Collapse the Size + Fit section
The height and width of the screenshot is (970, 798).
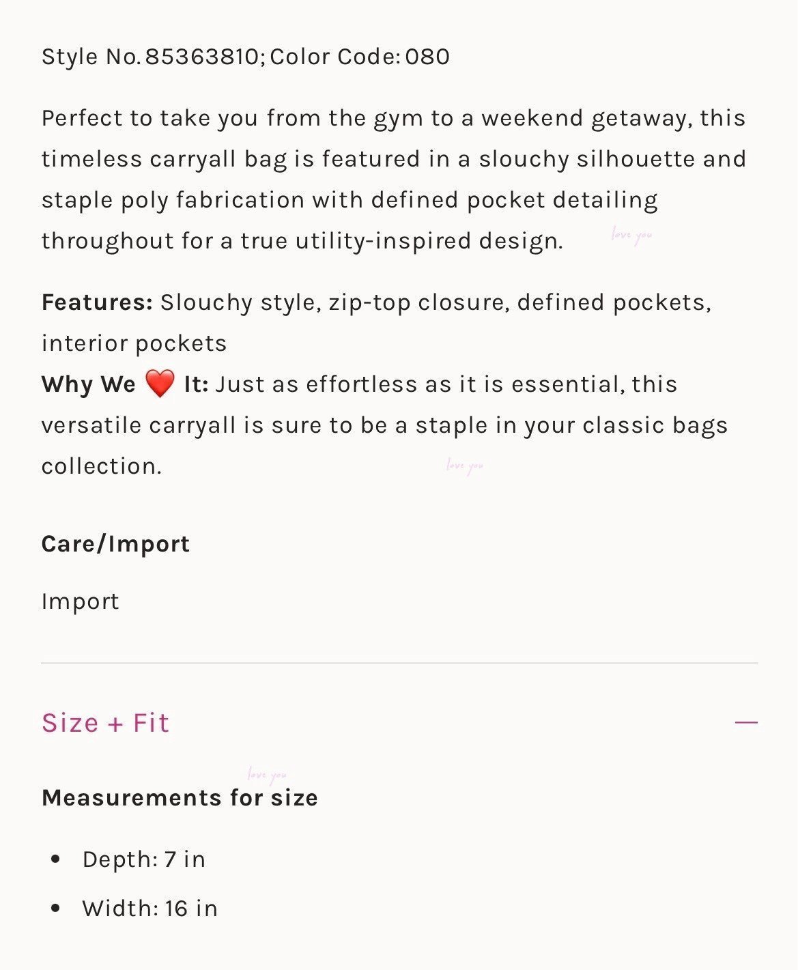(x=399, y=722)
